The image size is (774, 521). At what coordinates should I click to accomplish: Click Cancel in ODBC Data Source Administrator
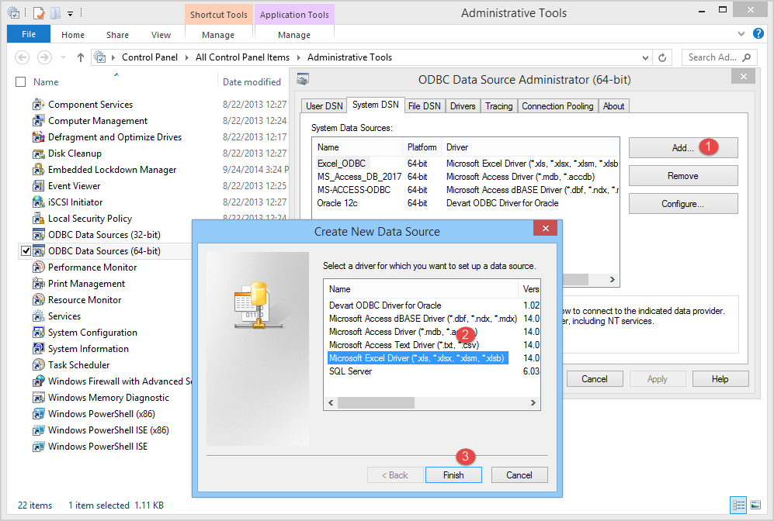click(595, 379)
